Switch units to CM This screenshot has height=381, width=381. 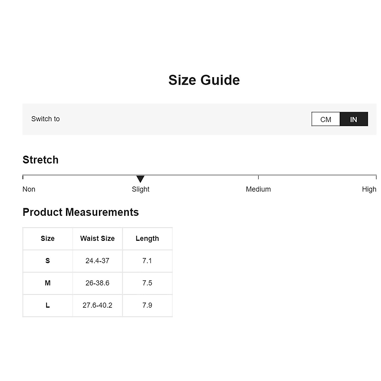click(326, 119)
